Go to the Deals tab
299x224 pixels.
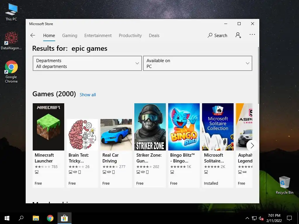(x=154, y=36)
